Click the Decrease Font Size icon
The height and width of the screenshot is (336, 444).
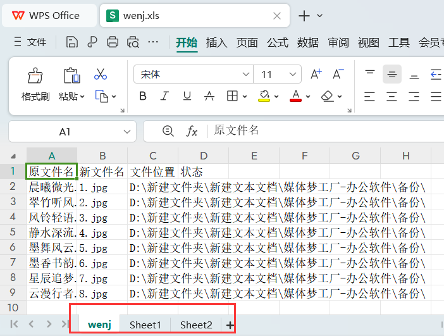coord(338,75)
